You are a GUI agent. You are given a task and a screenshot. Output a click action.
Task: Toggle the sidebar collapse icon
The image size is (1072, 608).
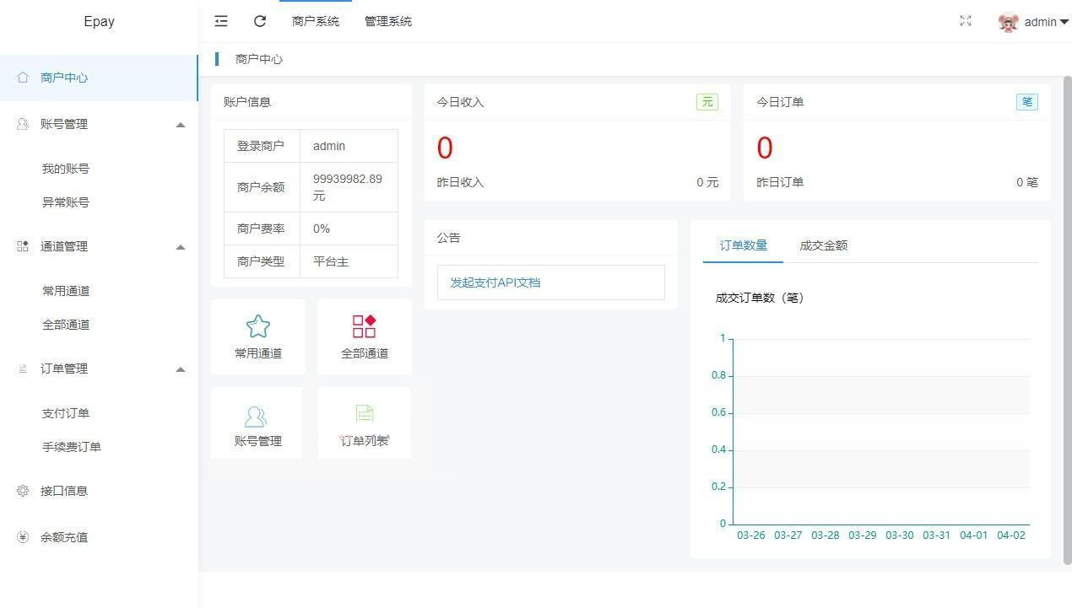[220, 21]
